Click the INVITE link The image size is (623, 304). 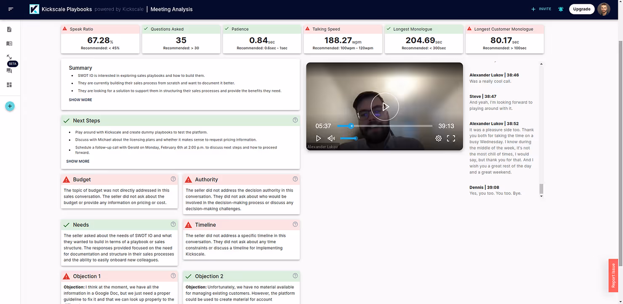(x=541, y=9)
